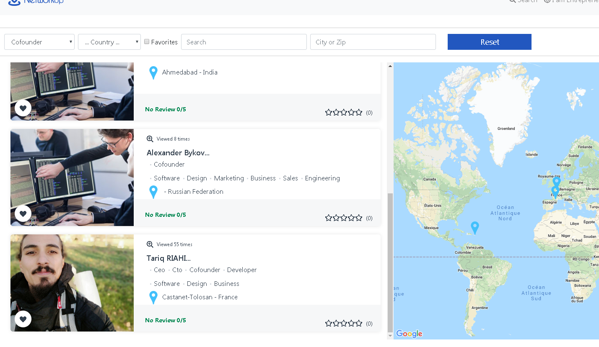Open the Search menu in the top bar
Viewport: 599px width, 347px height.
click(523, 2)
